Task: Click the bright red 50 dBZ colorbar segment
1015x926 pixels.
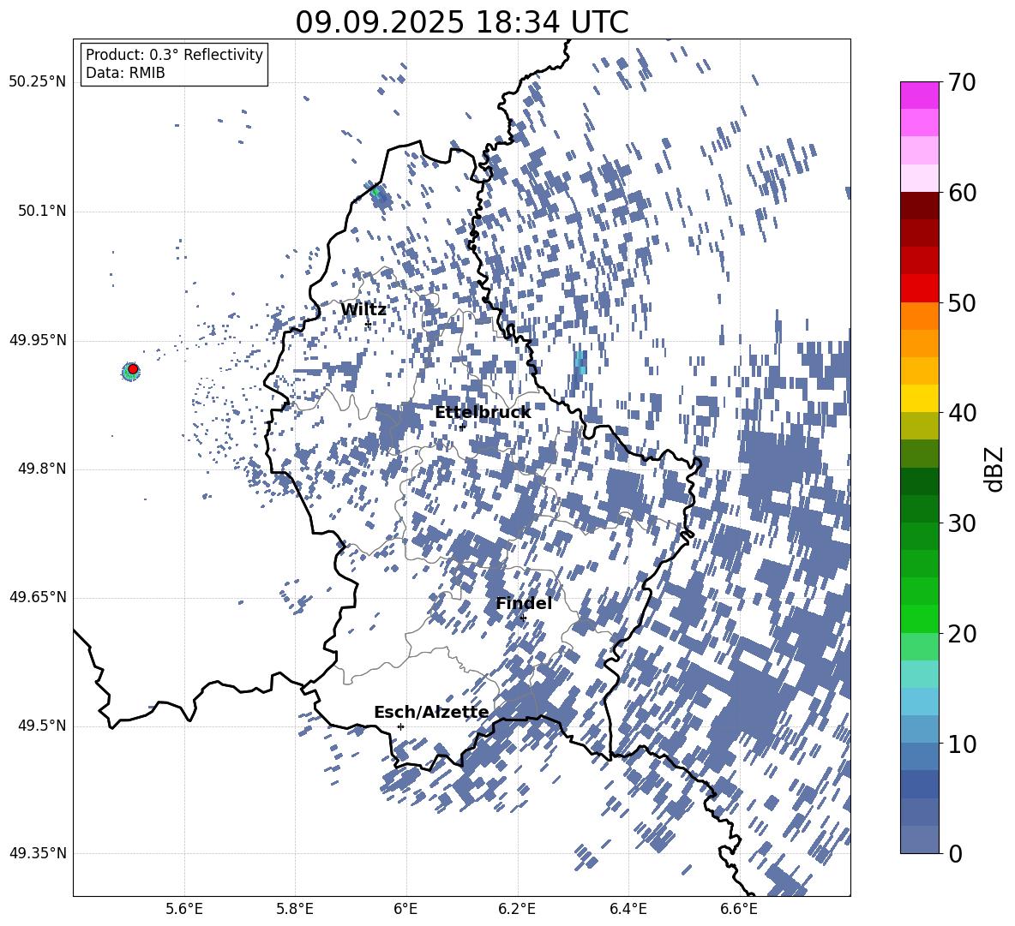Action: 920,289
